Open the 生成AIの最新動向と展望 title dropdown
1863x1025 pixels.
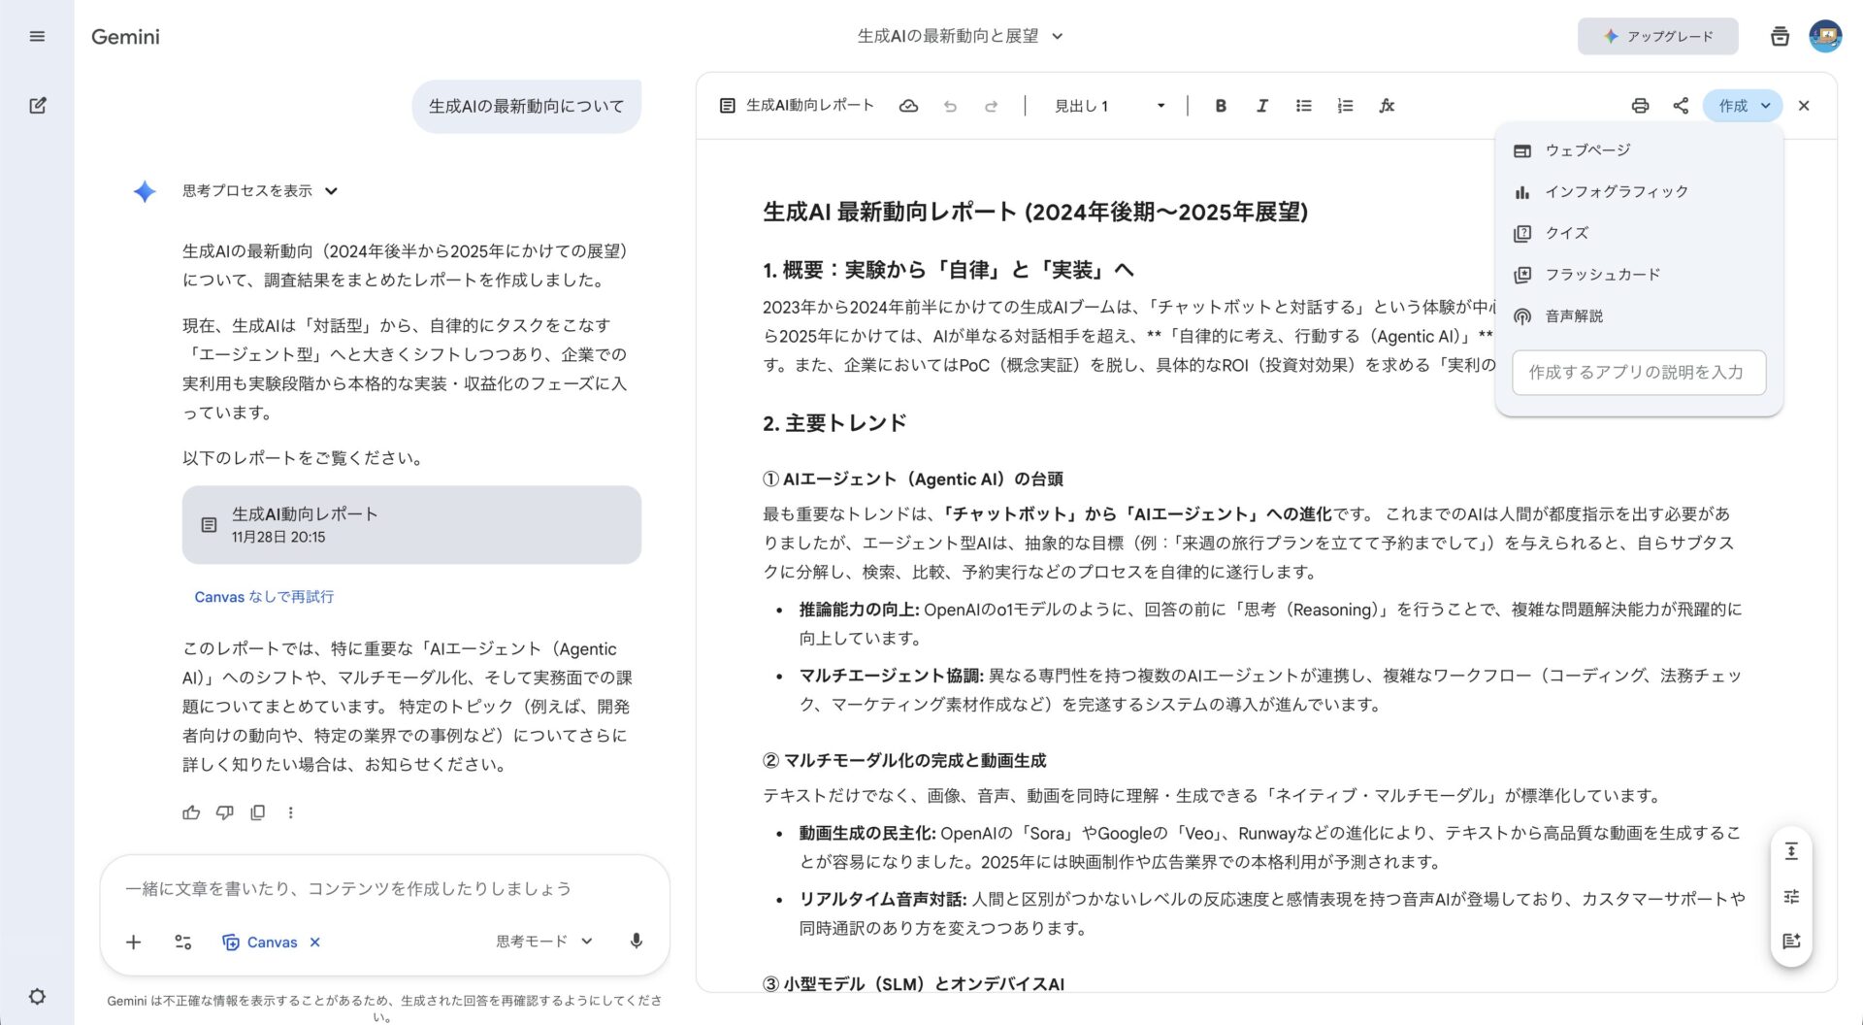click(955, 36)
